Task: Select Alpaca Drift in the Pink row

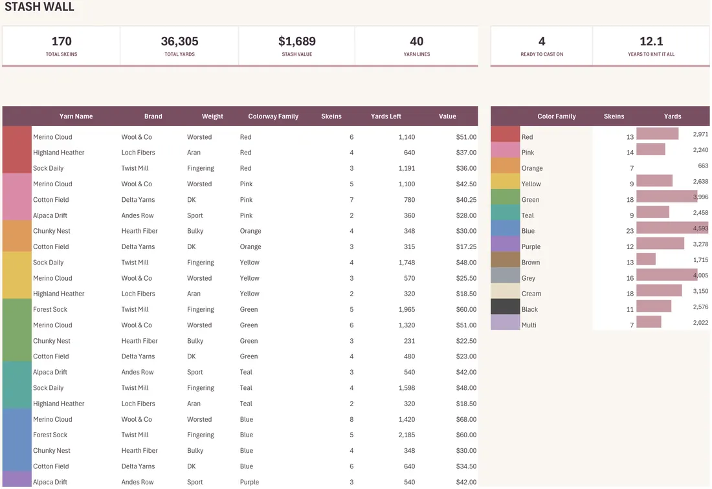Action: 50,215
